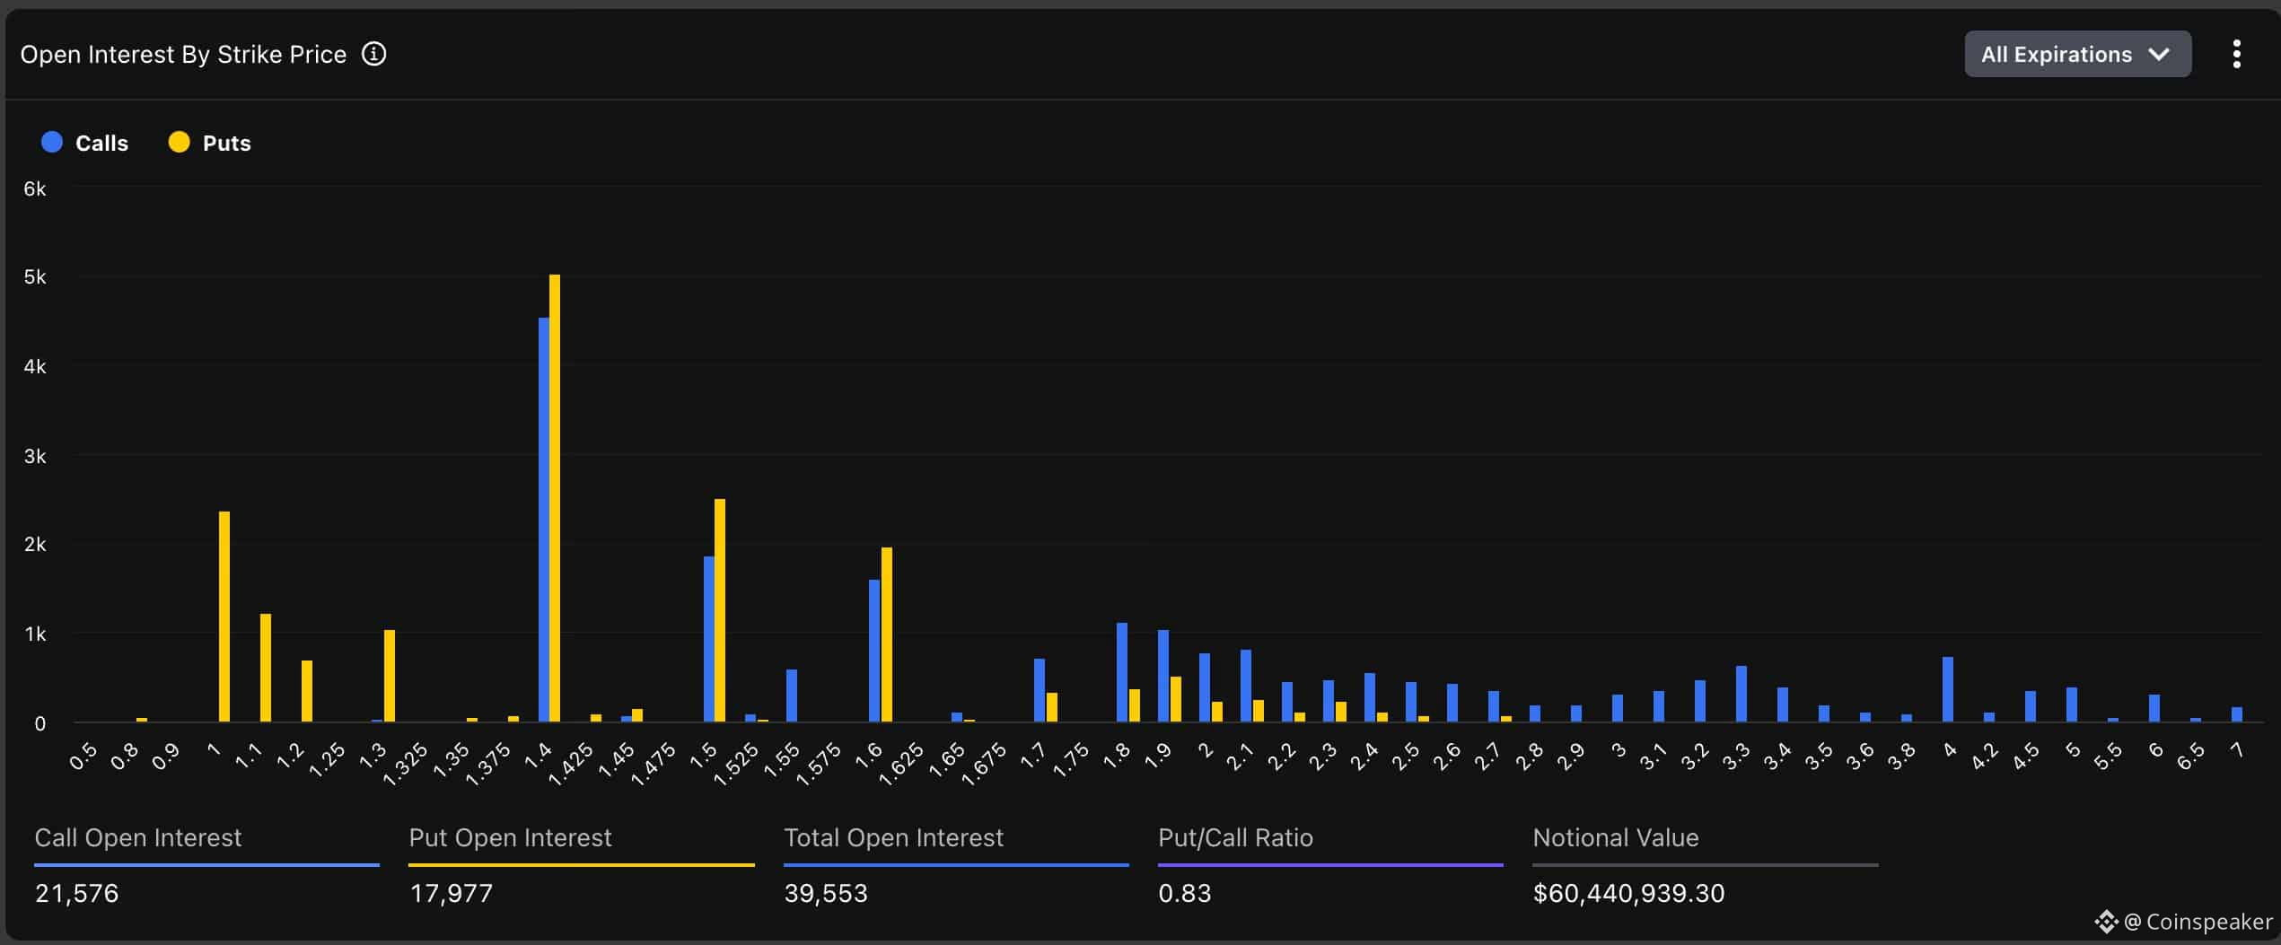Select the Put Open Interest tab
Viewport: 2281px width, 945px height.
click(x=510, y=838)
